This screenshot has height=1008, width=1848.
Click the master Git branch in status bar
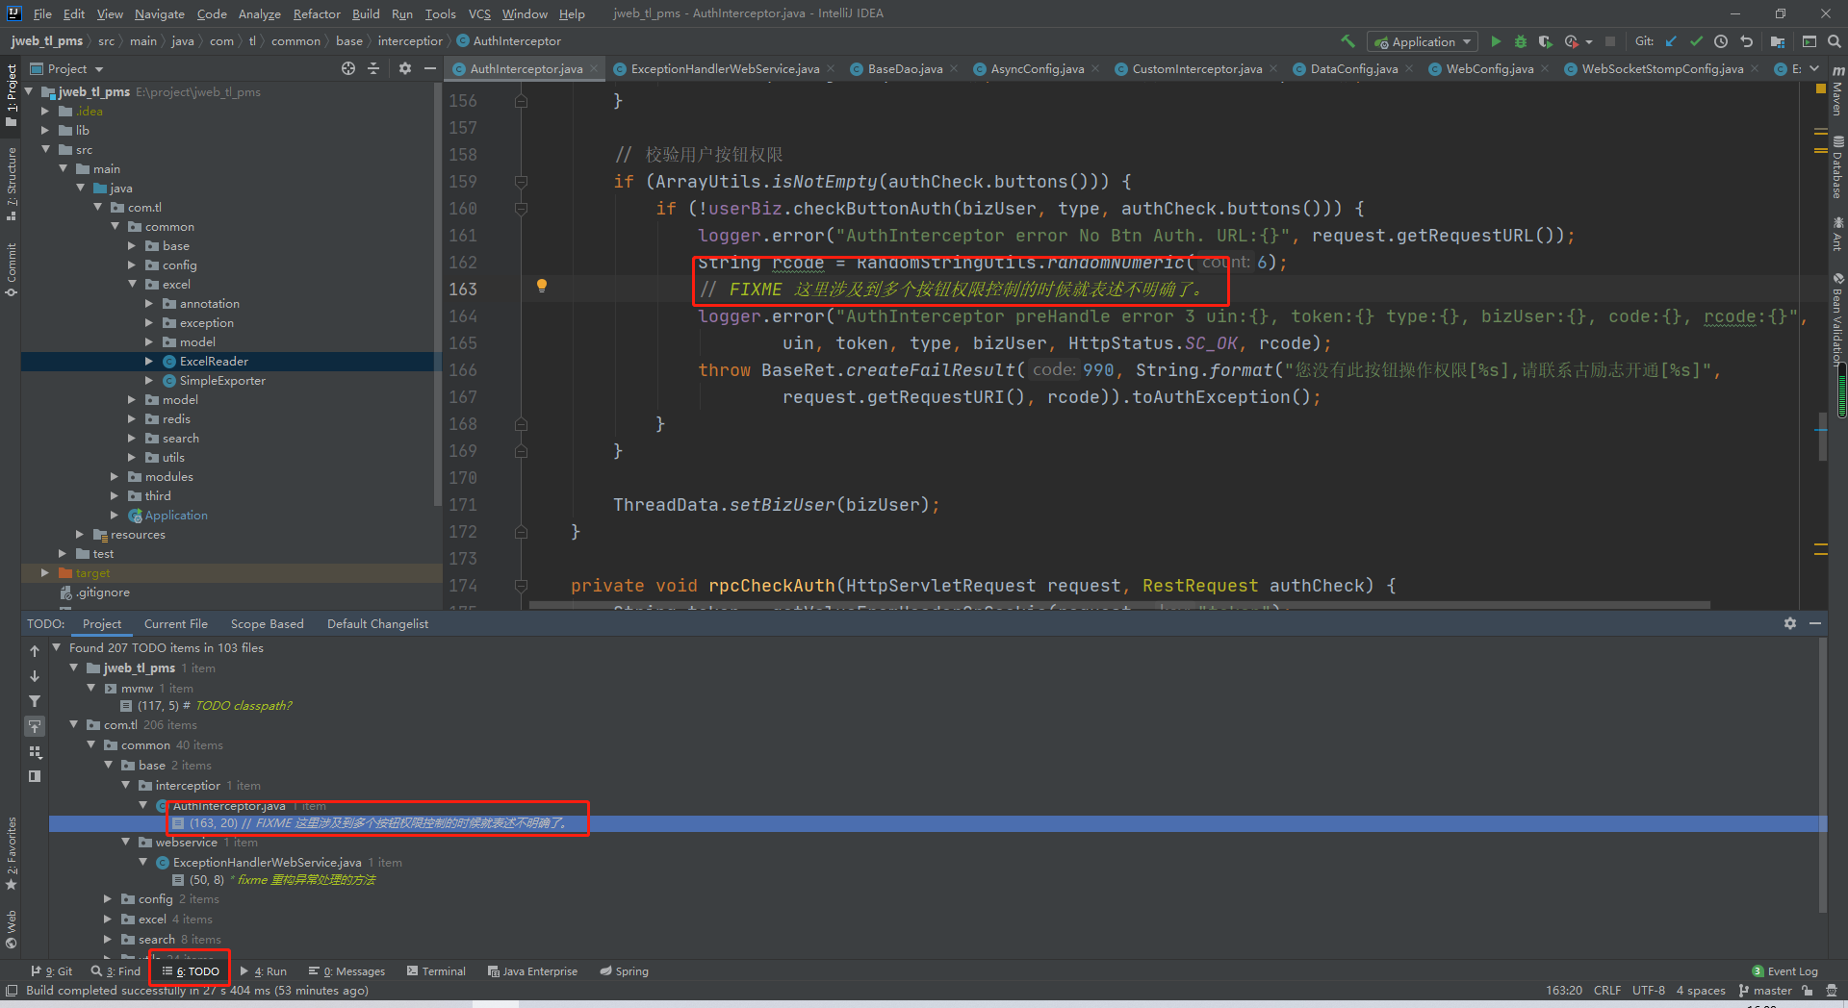click(1766, 991)
